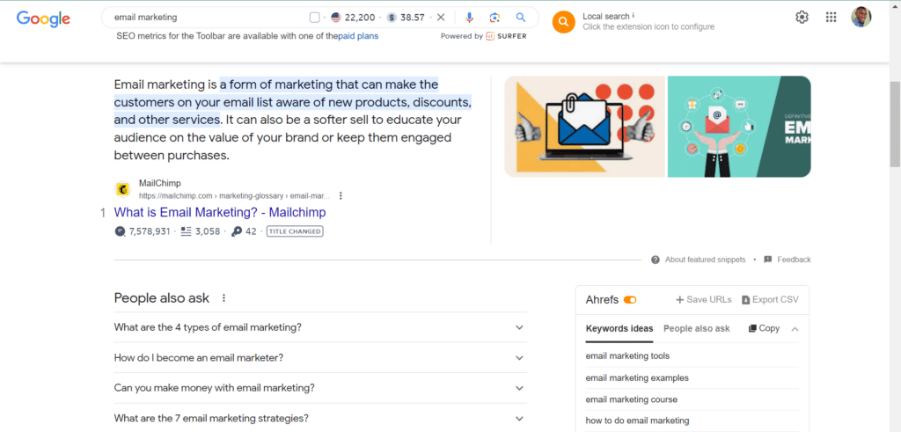Open the Google apps grid icon
The height and width of the screenshot is (432, 901).
point(831,18)
